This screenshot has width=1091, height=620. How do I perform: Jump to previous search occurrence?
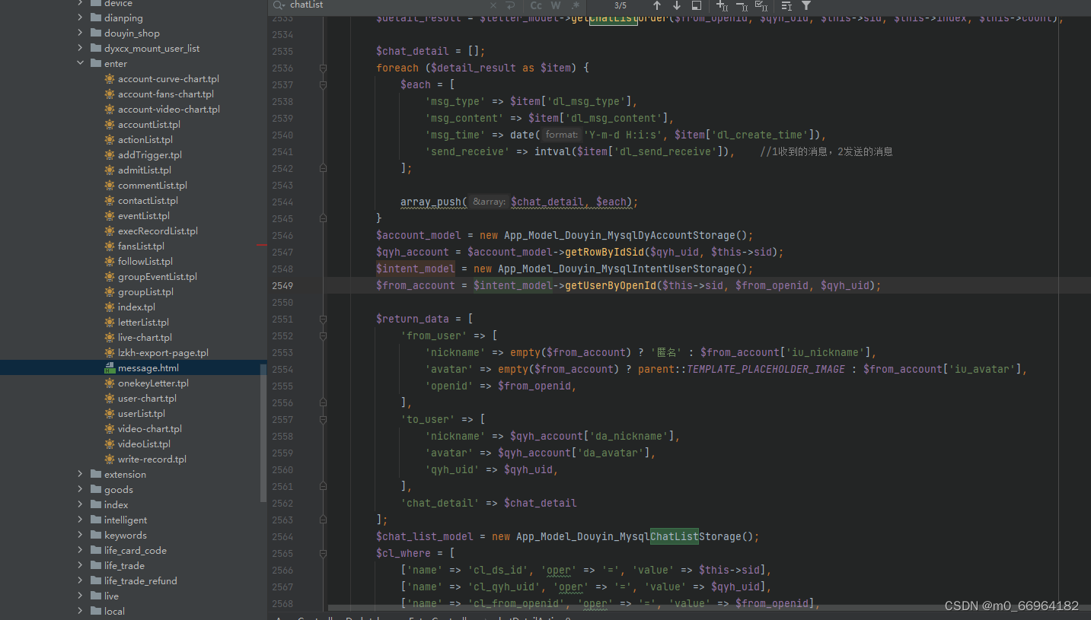657,5
